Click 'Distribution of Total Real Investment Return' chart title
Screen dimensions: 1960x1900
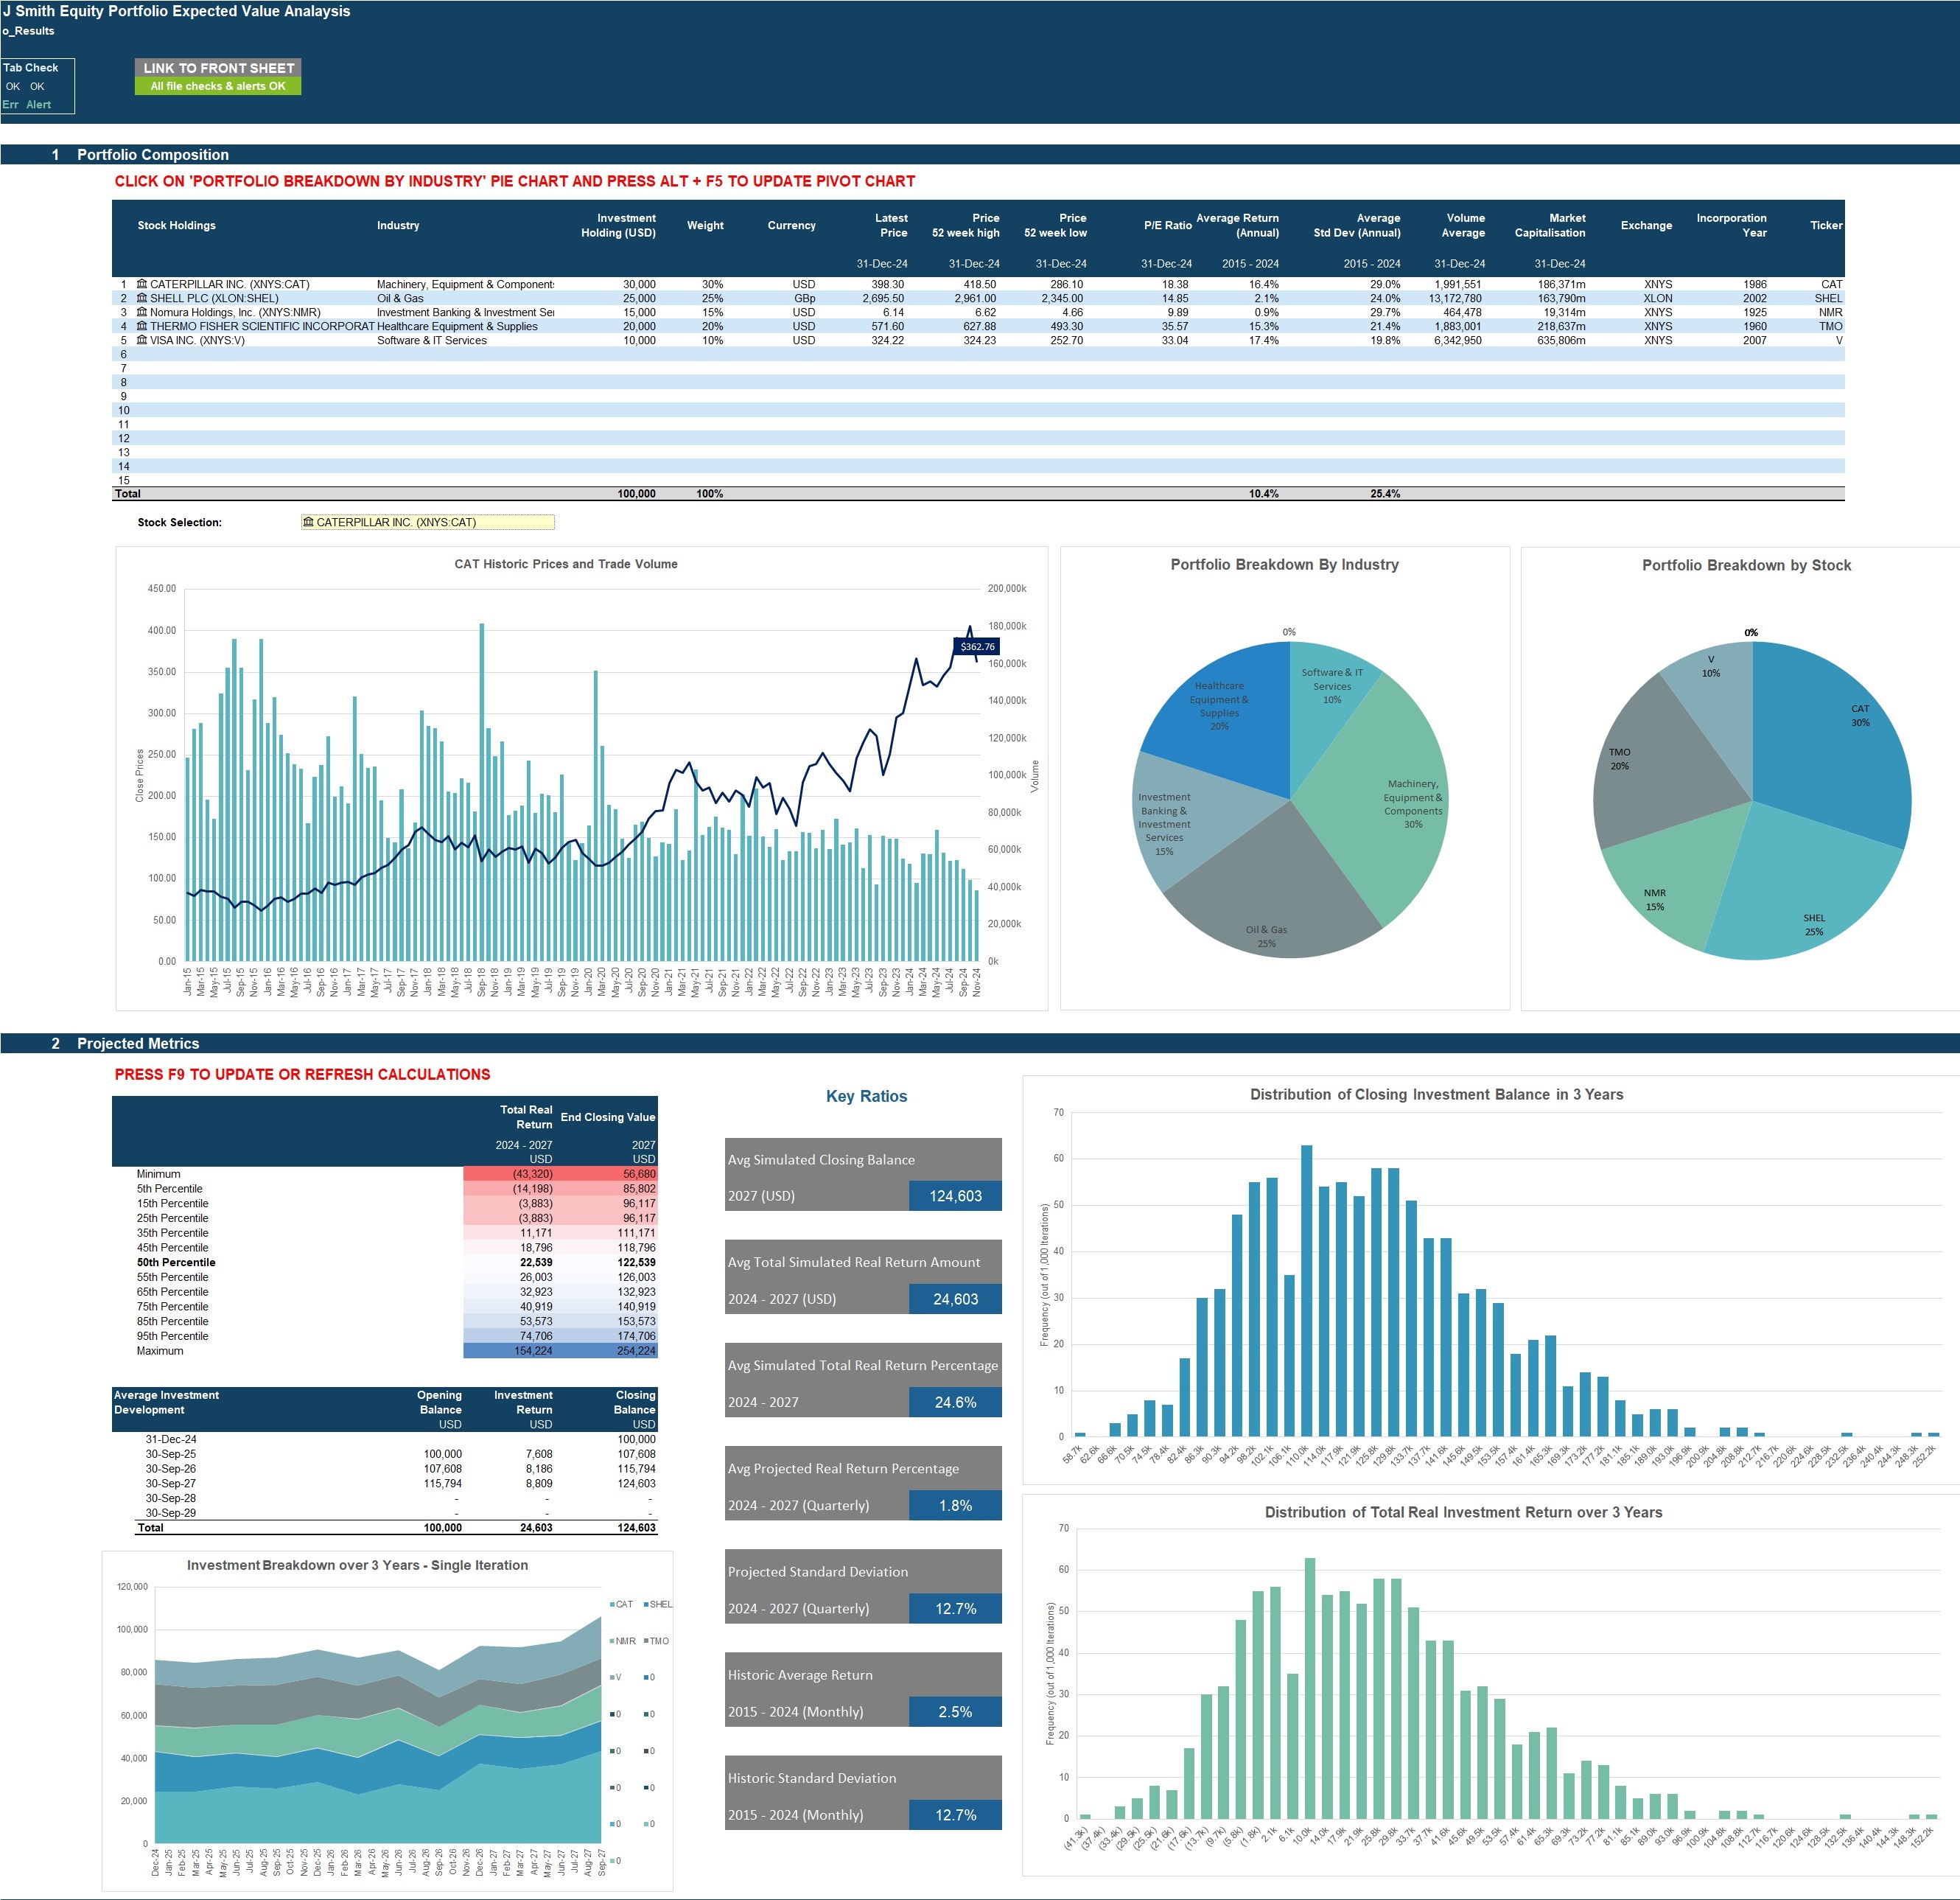tap(1463, 1512)
